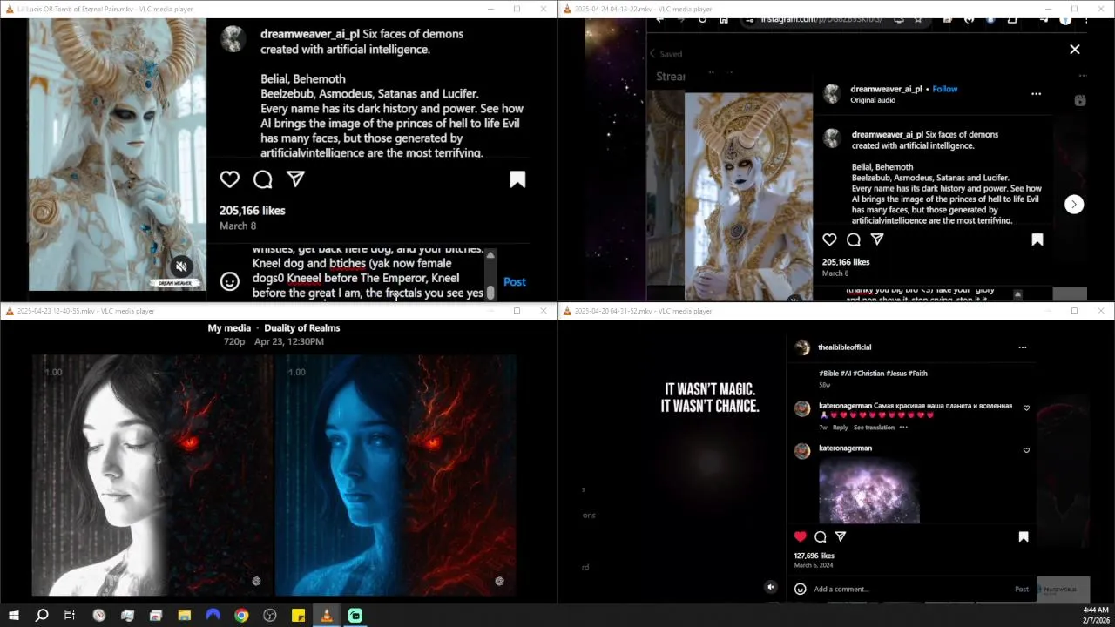Open three-dots post options in bottom-right window
The image size is (1115, 627).
tap(1023, 347)
